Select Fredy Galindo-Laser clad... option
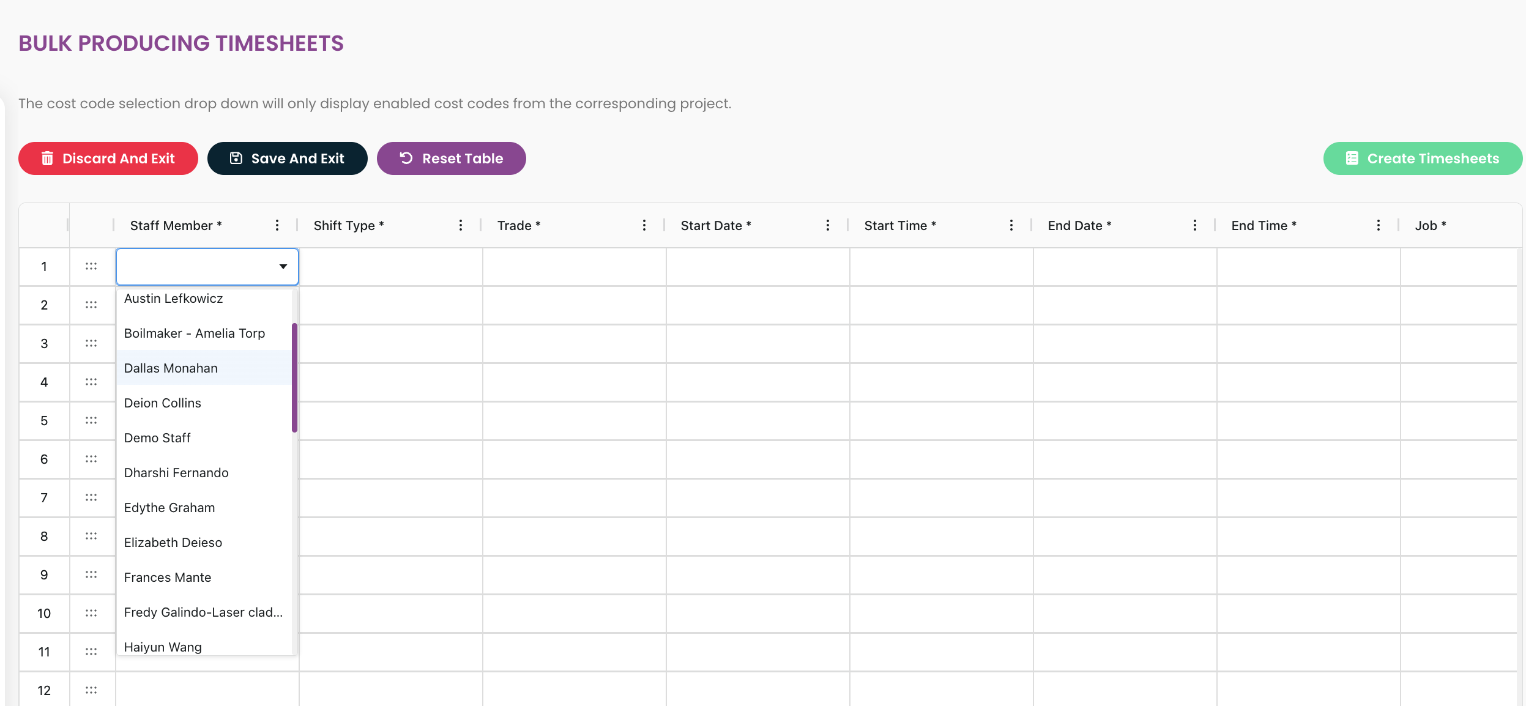1526x706 pixels. (204, 612)
